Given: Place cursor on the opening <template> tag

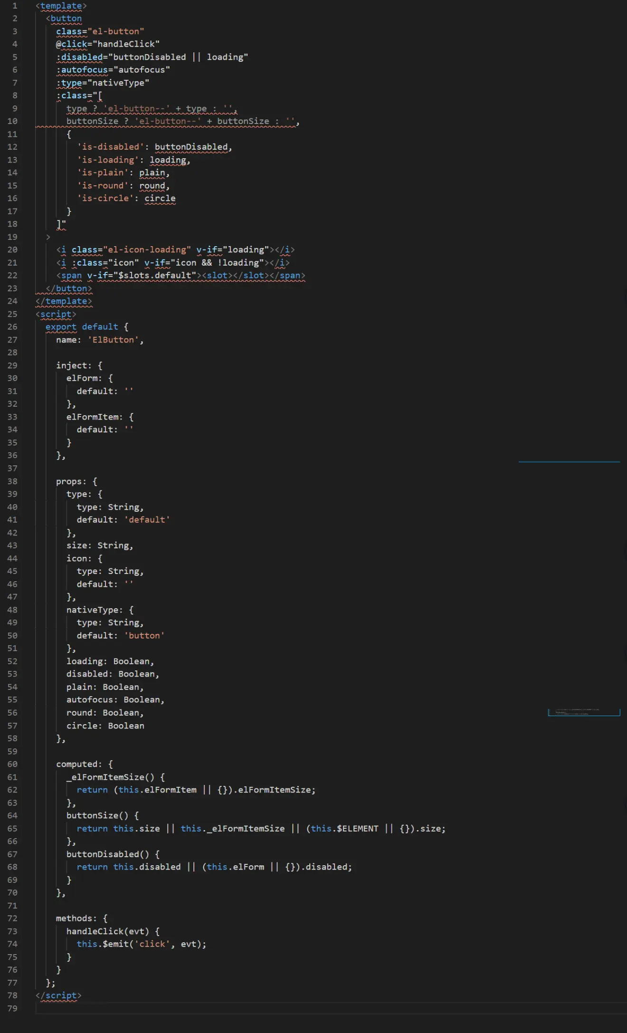Looking at the screenshot, I should coord(61,6).
